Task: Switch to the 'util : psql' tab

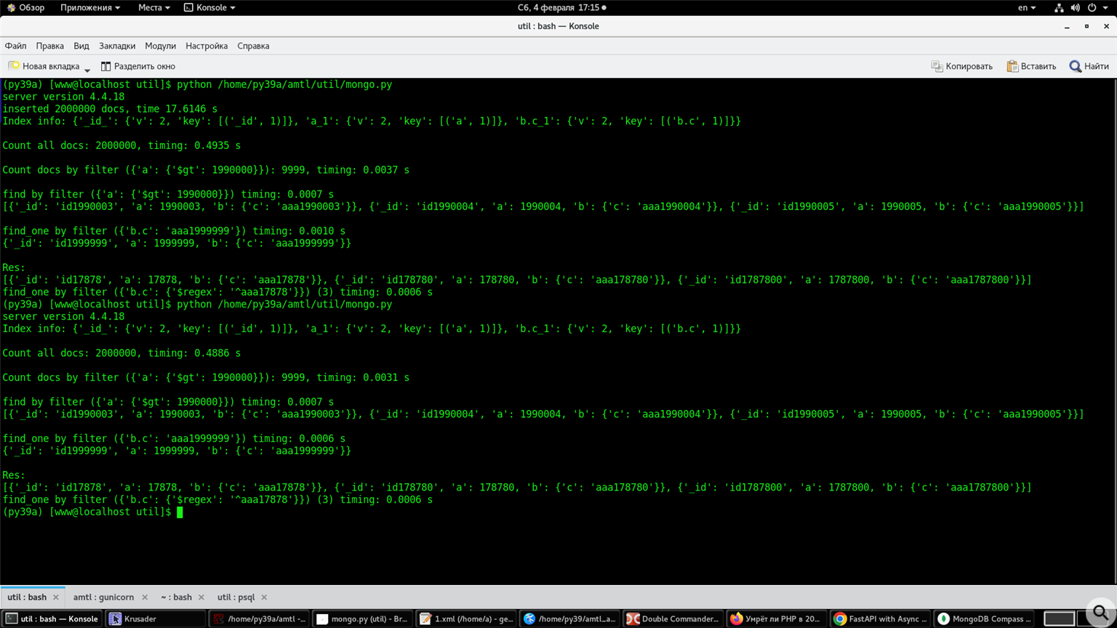Action: tap(236, 597)
